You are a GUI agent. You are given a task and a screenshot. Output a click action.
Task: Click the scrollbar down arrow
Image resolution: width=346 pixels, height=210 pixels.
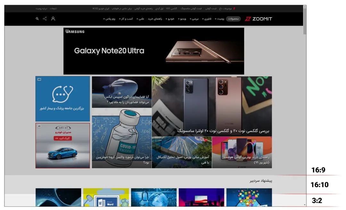(305, 205)
